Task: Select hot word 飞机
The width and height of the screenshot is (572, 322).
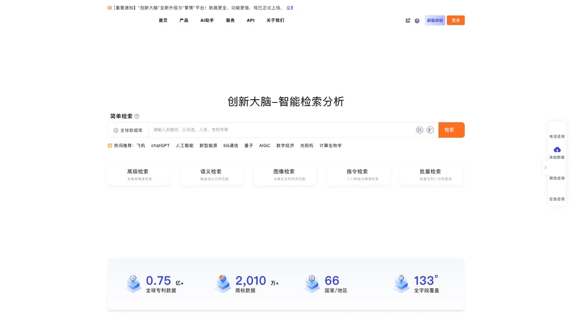Action: click(141, 146)
